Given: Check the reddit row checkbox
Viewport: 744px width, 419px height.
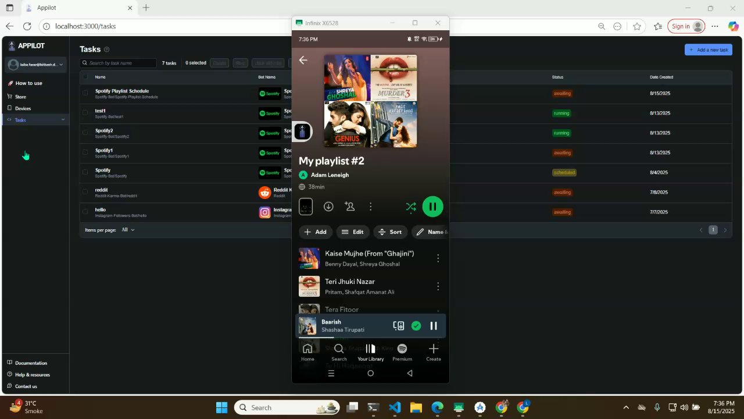Looking at the screenshot, I should [x=85, y=192].
